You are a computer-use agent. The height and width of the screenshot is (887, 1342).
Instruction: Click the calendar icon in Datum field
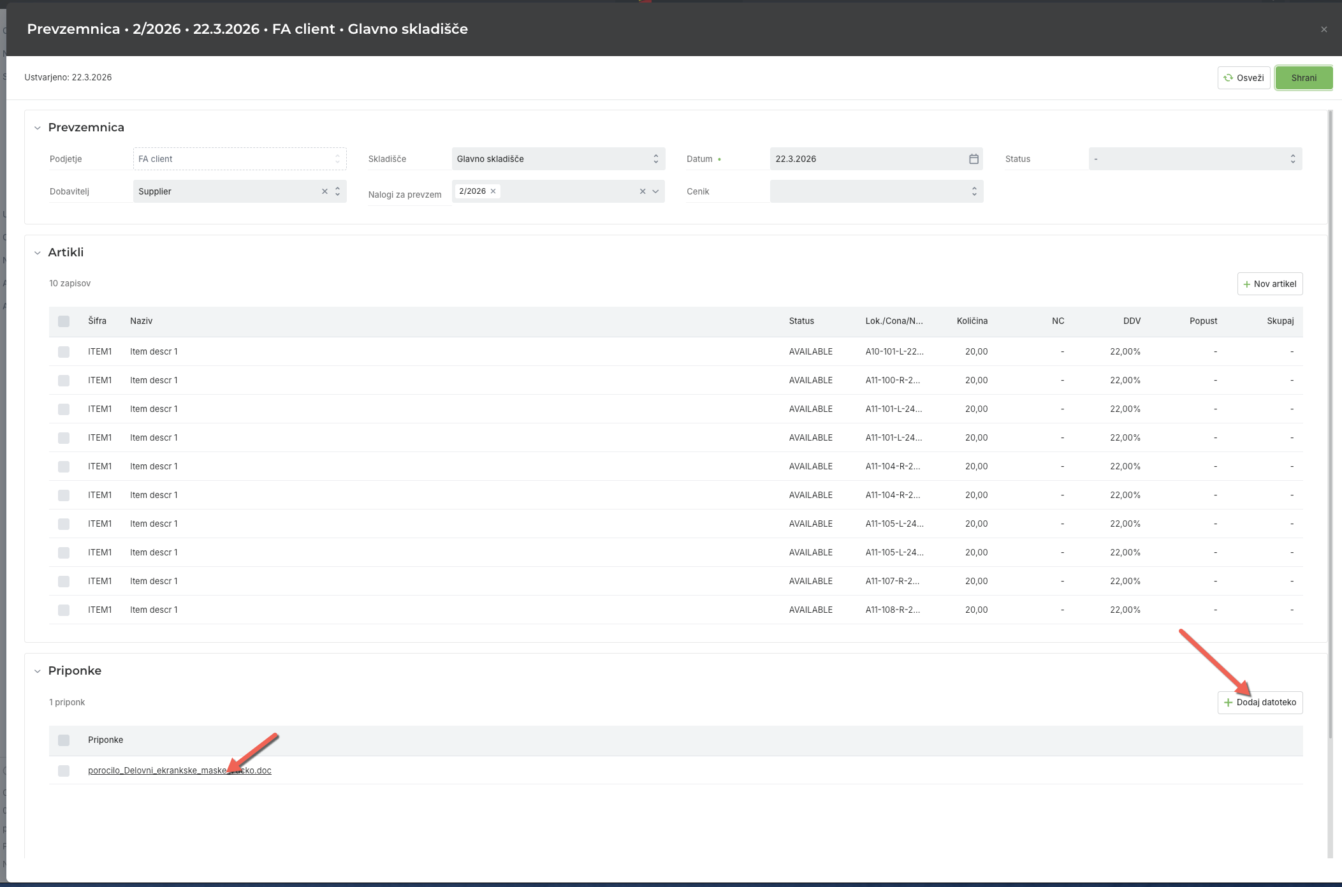[x=974, y=159]
